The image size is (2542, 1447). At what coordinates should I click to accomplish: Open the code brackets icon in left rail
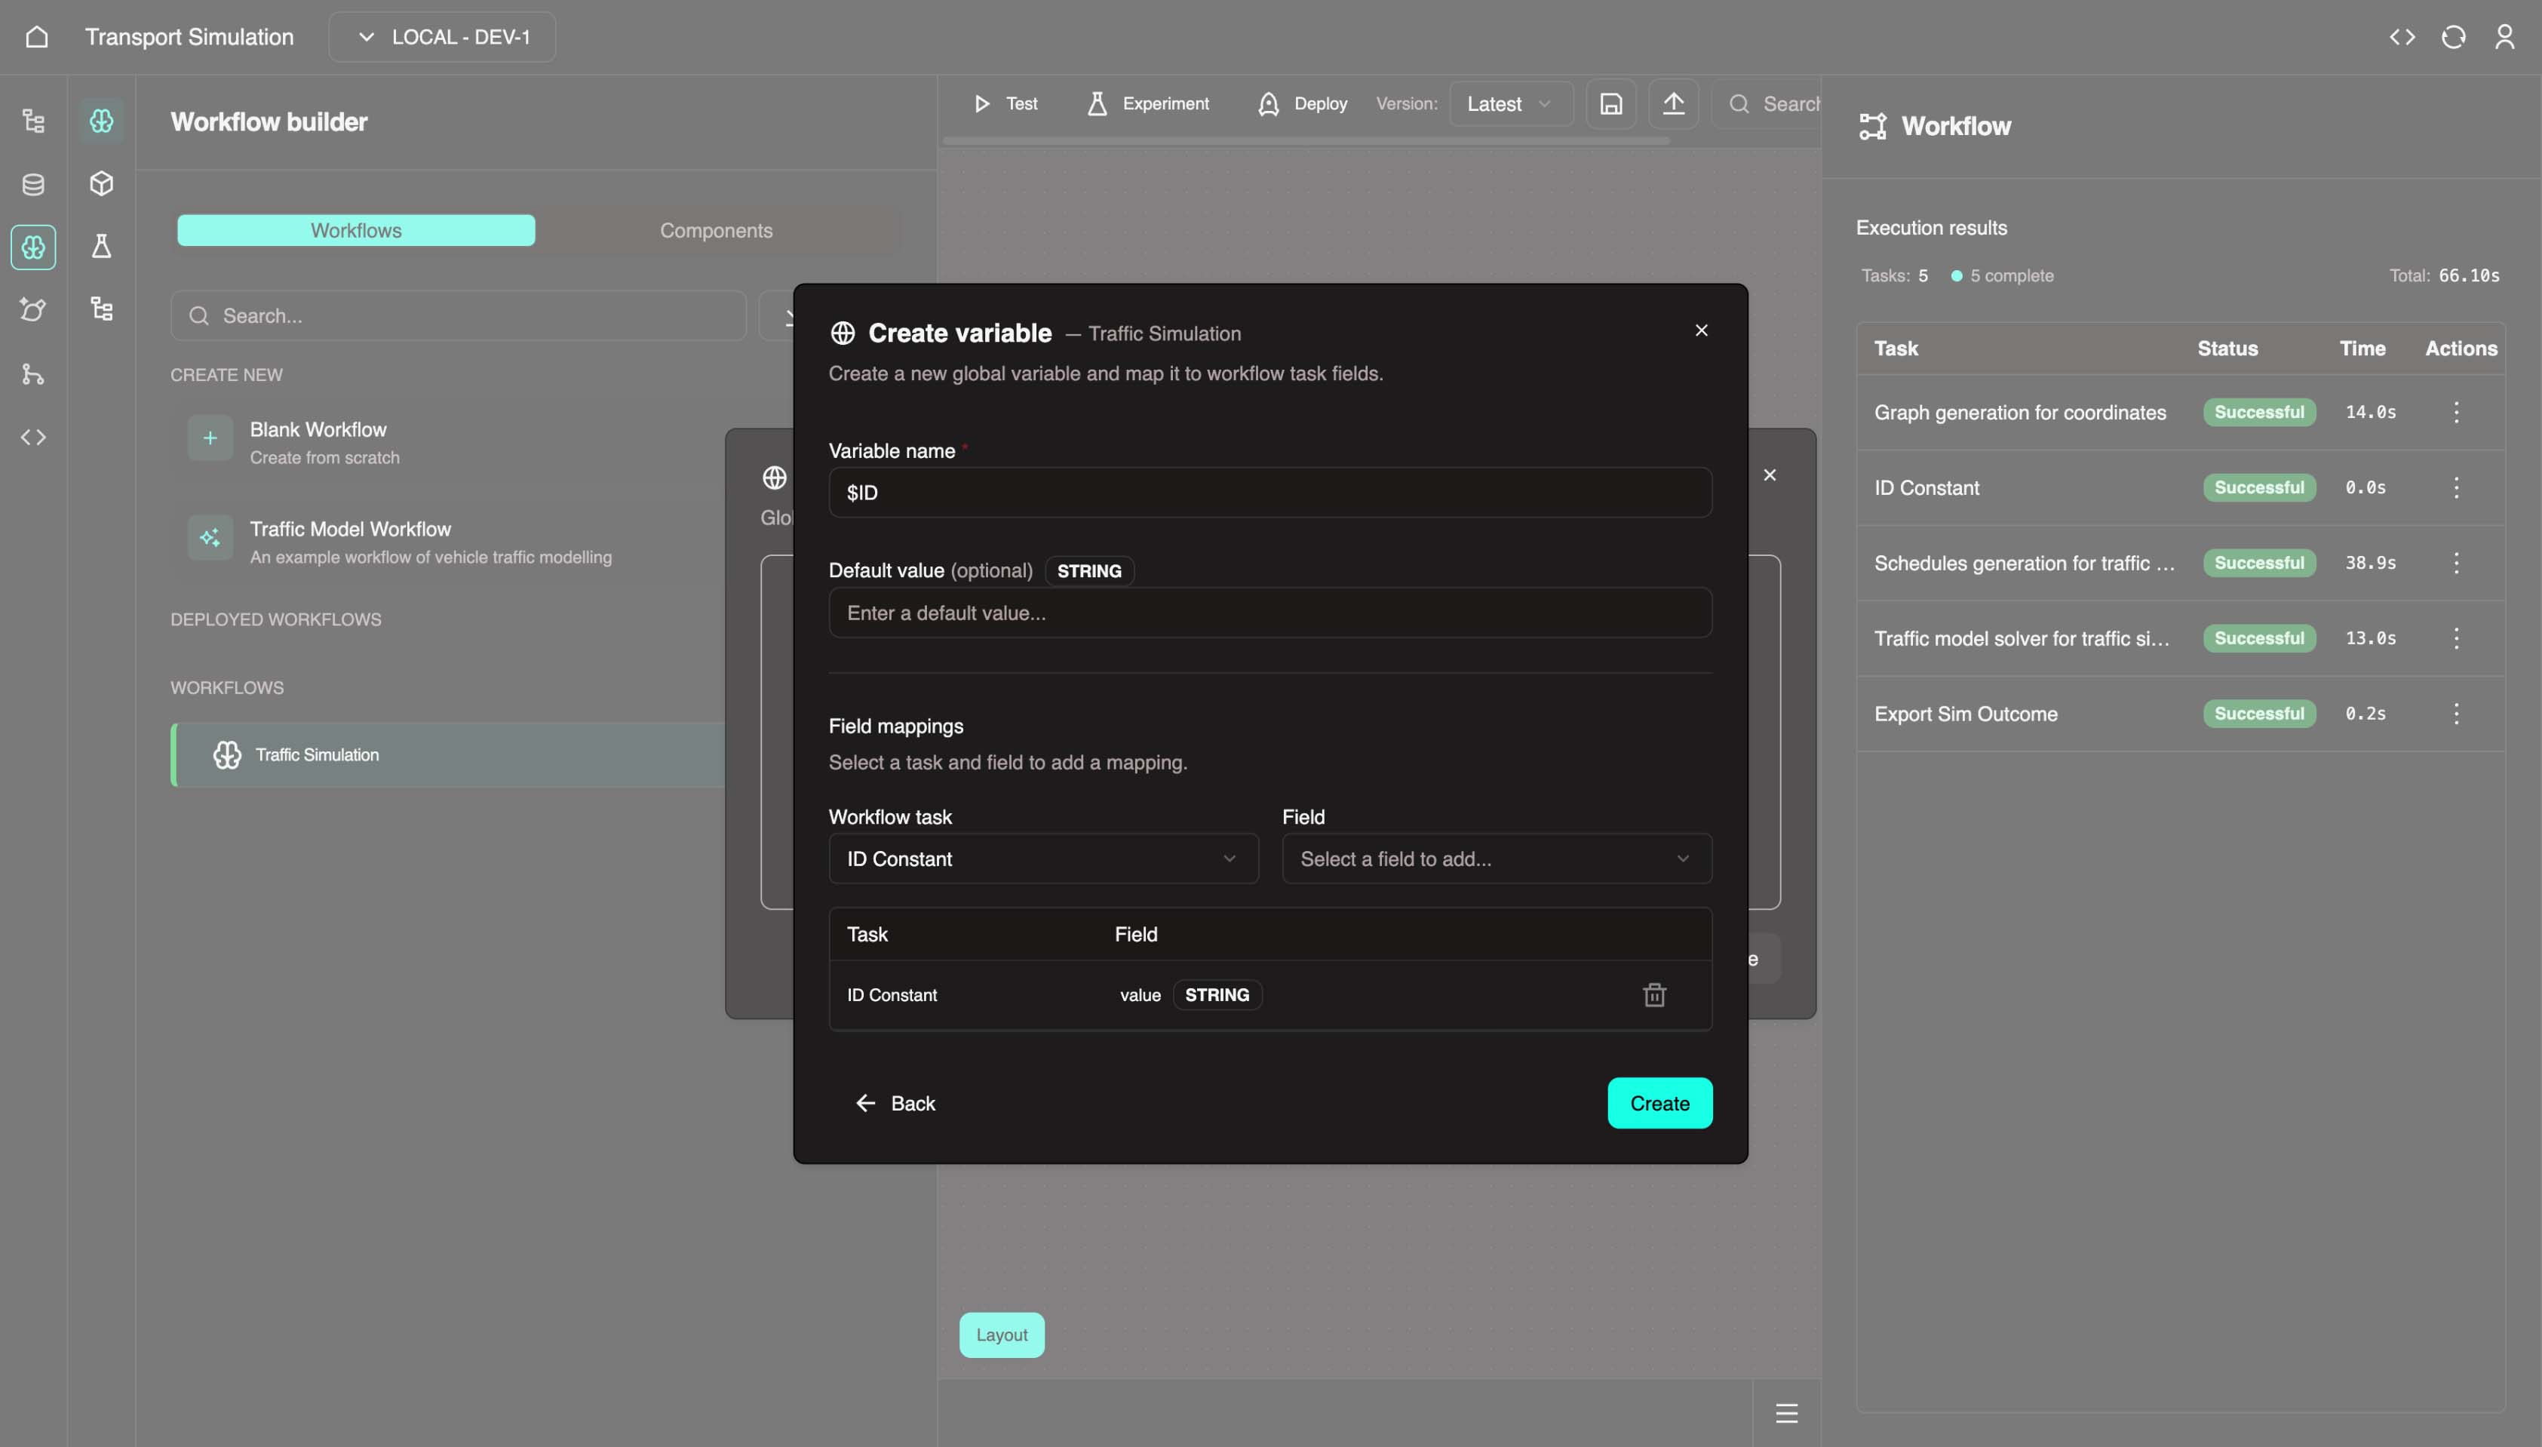point(34,438)
